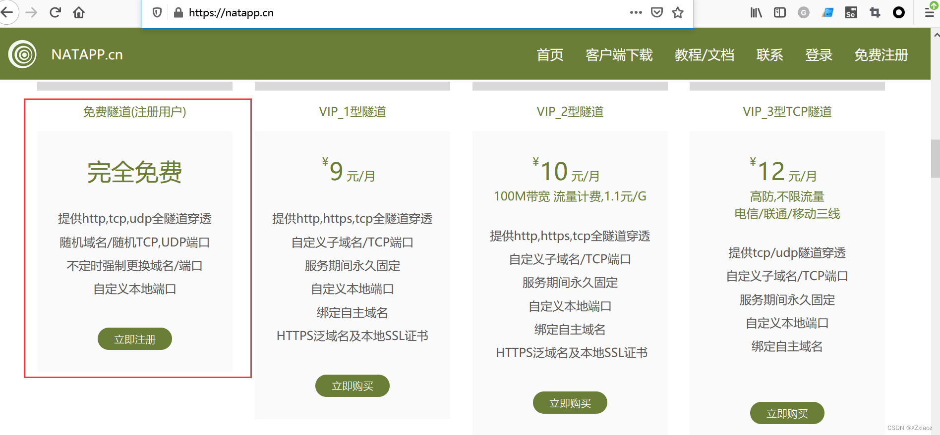Select the VIP_1型隧道 heading
The width and height of the screenshot is (940, 435).
tap(352, 112)
